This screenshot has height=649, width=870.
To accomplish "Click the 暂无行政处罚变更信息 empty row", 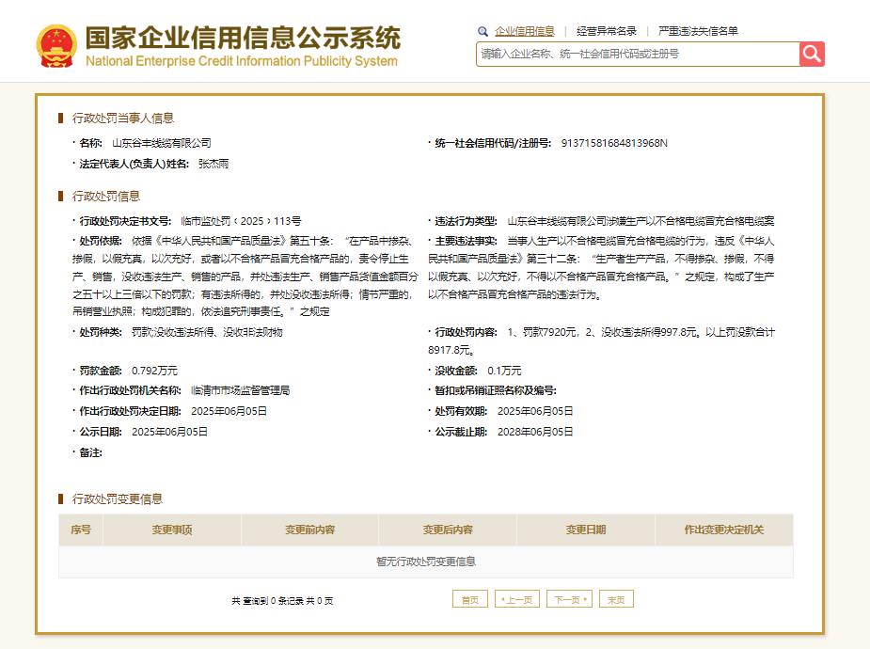I will pyautogui.click(x=426, y=562).
